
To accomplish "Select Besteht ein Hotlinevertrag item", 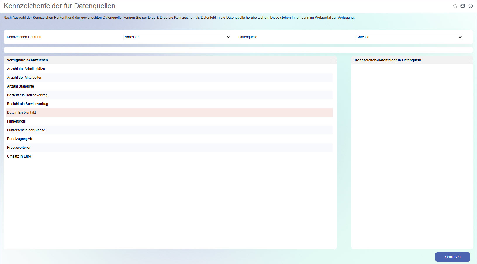I will pos(27,95).
